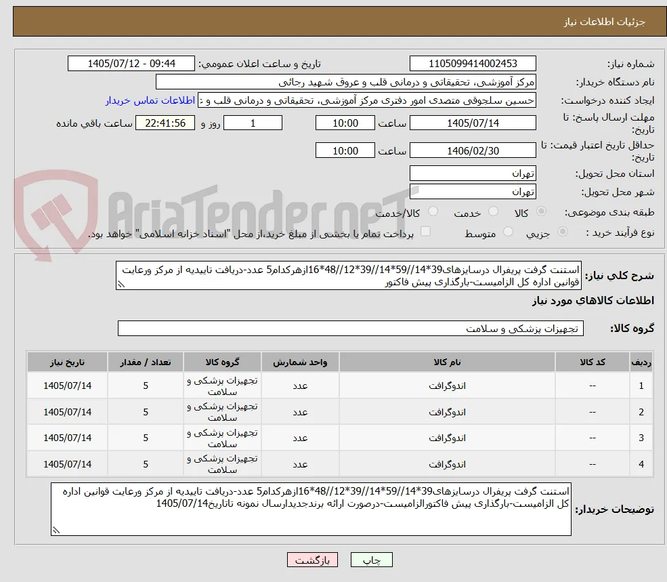
Task: Click the product group cell in row 1
Action: pyautogui.click(x=223, y=386)
